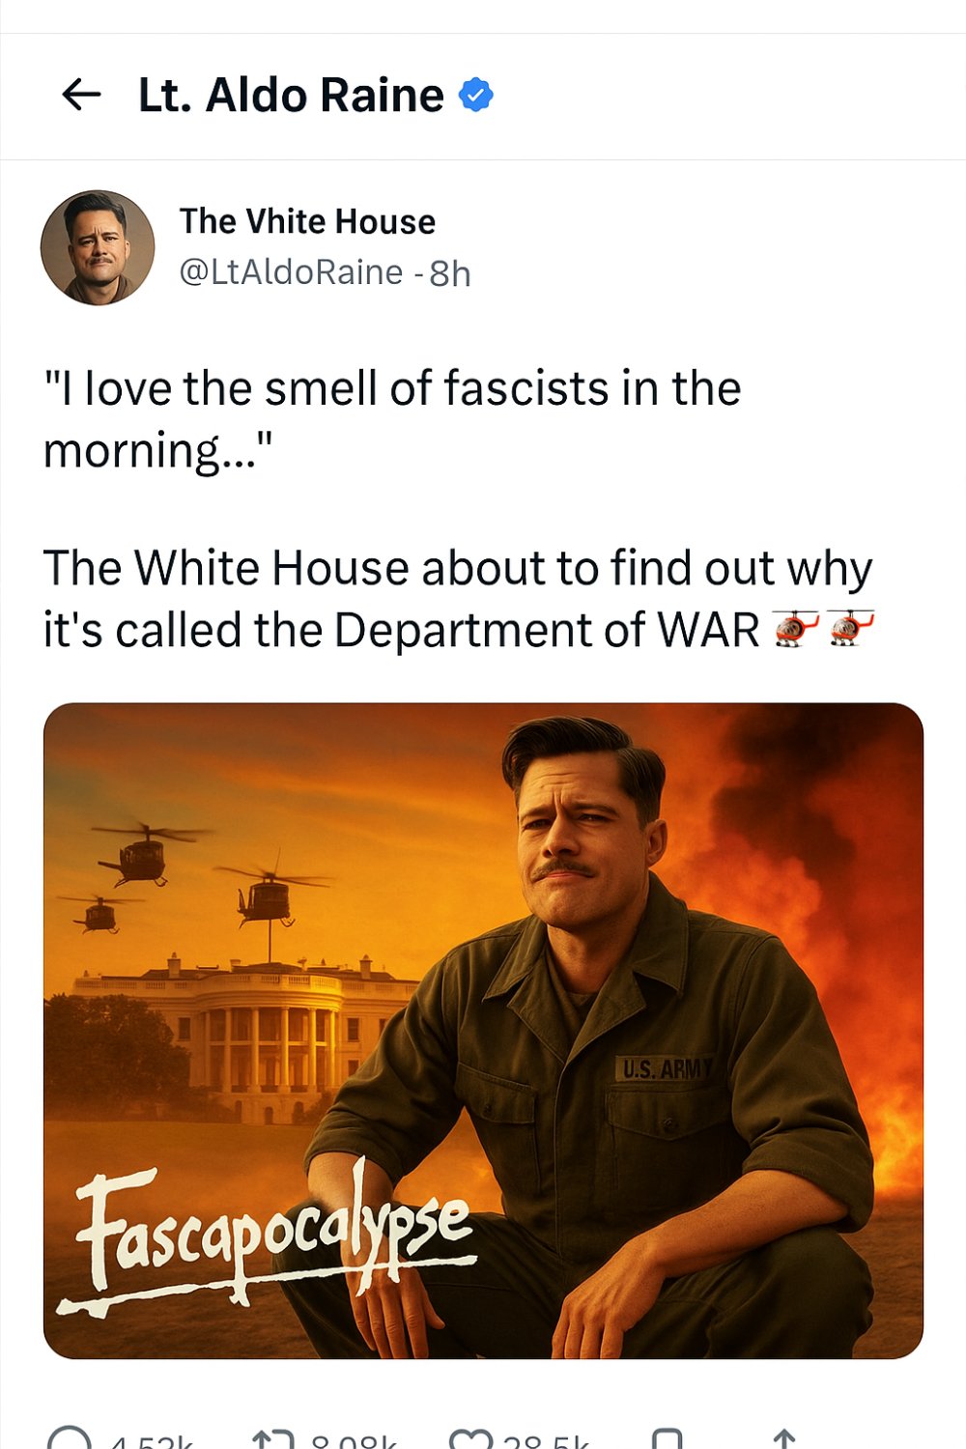
Task: Tap the share upload arrow icon
Action: tap(784, 1441)
